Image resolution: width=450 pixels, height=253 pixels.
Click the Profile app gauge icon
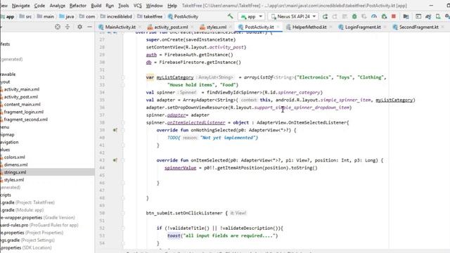pyautogui.click(x=373, y=17)
